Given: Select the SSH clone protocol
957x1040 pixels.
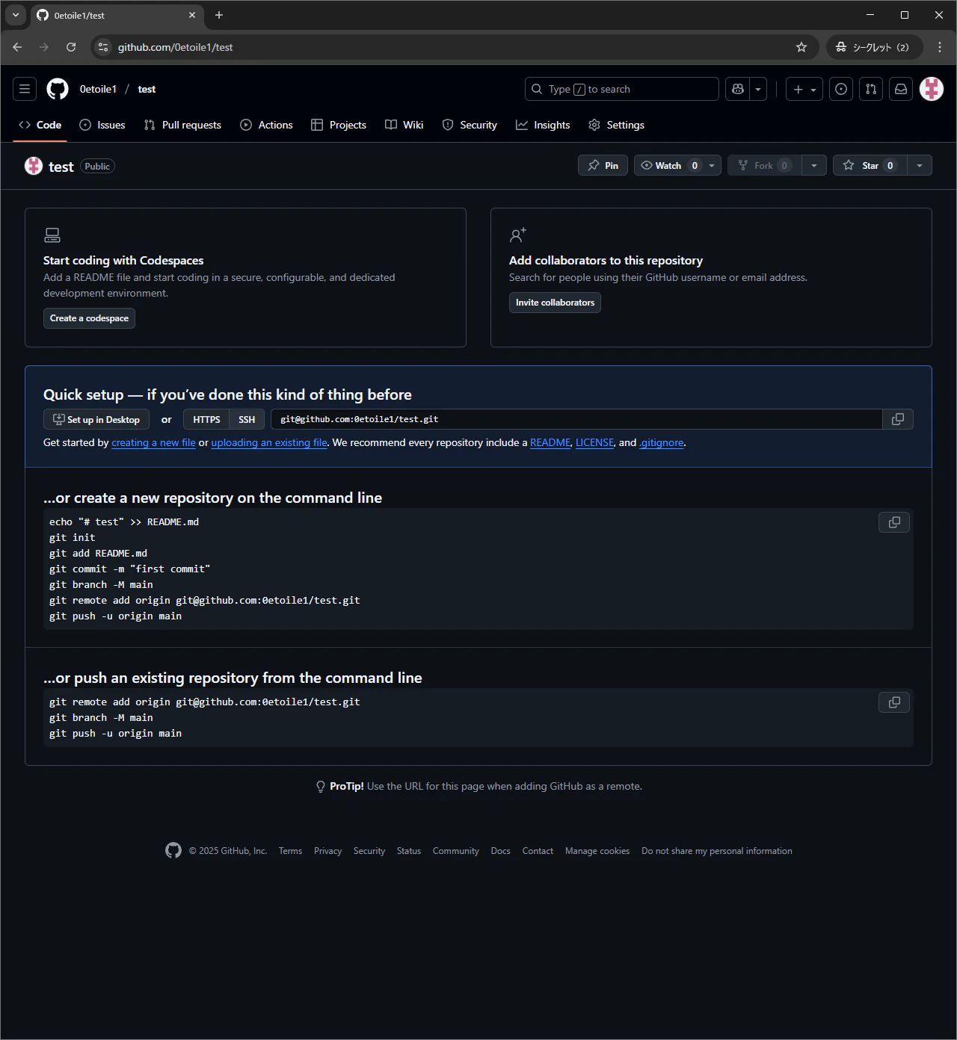Looking at the screenshot, I should point(247,419).
